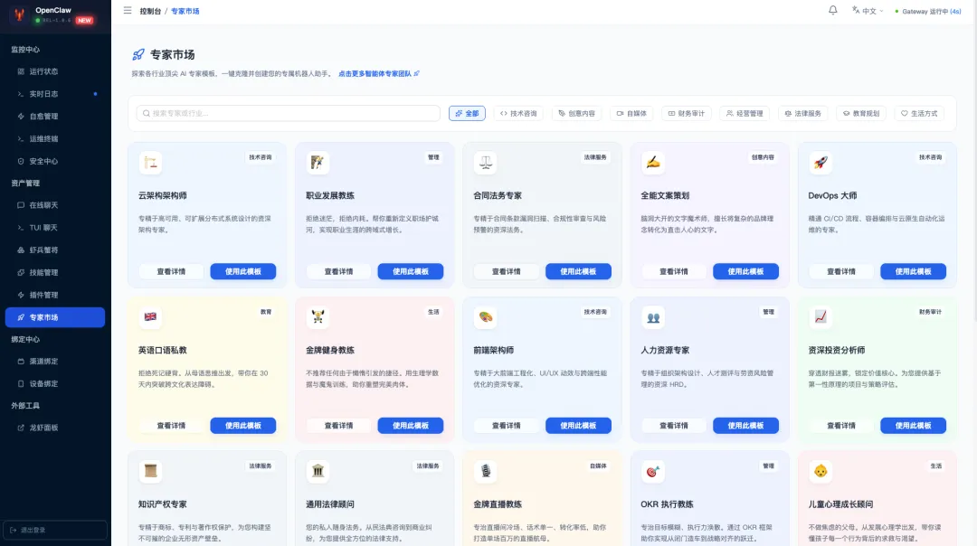This screenshot has height=546, width=977.
Task: Click the 儿童心理成长顾问 baby icon
Action: click(820, 471)
